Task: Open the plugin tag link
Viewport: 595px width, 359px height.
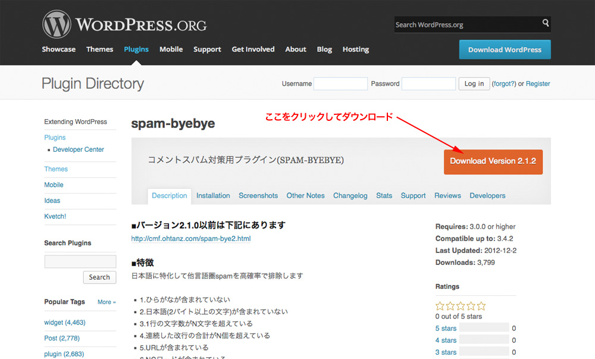Action: (64, 354)
